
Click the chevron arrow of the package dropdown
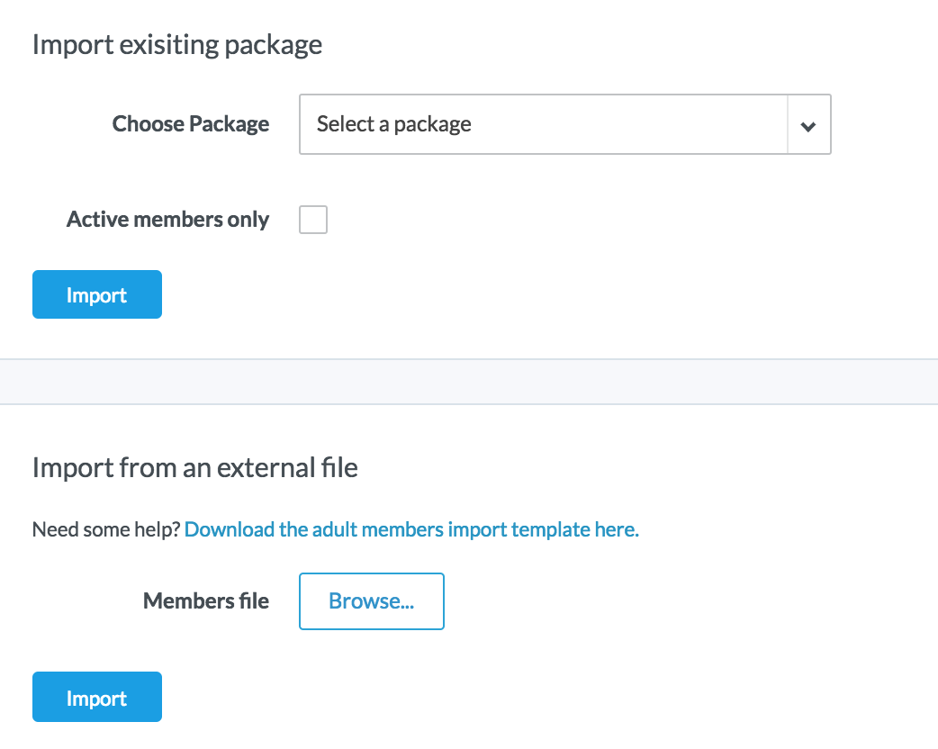pos(808,125)
